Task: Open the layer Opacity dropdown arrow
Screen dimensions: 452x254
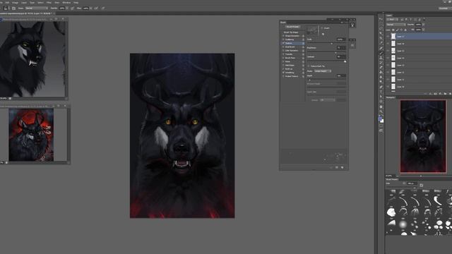Action: coord(424,25)
